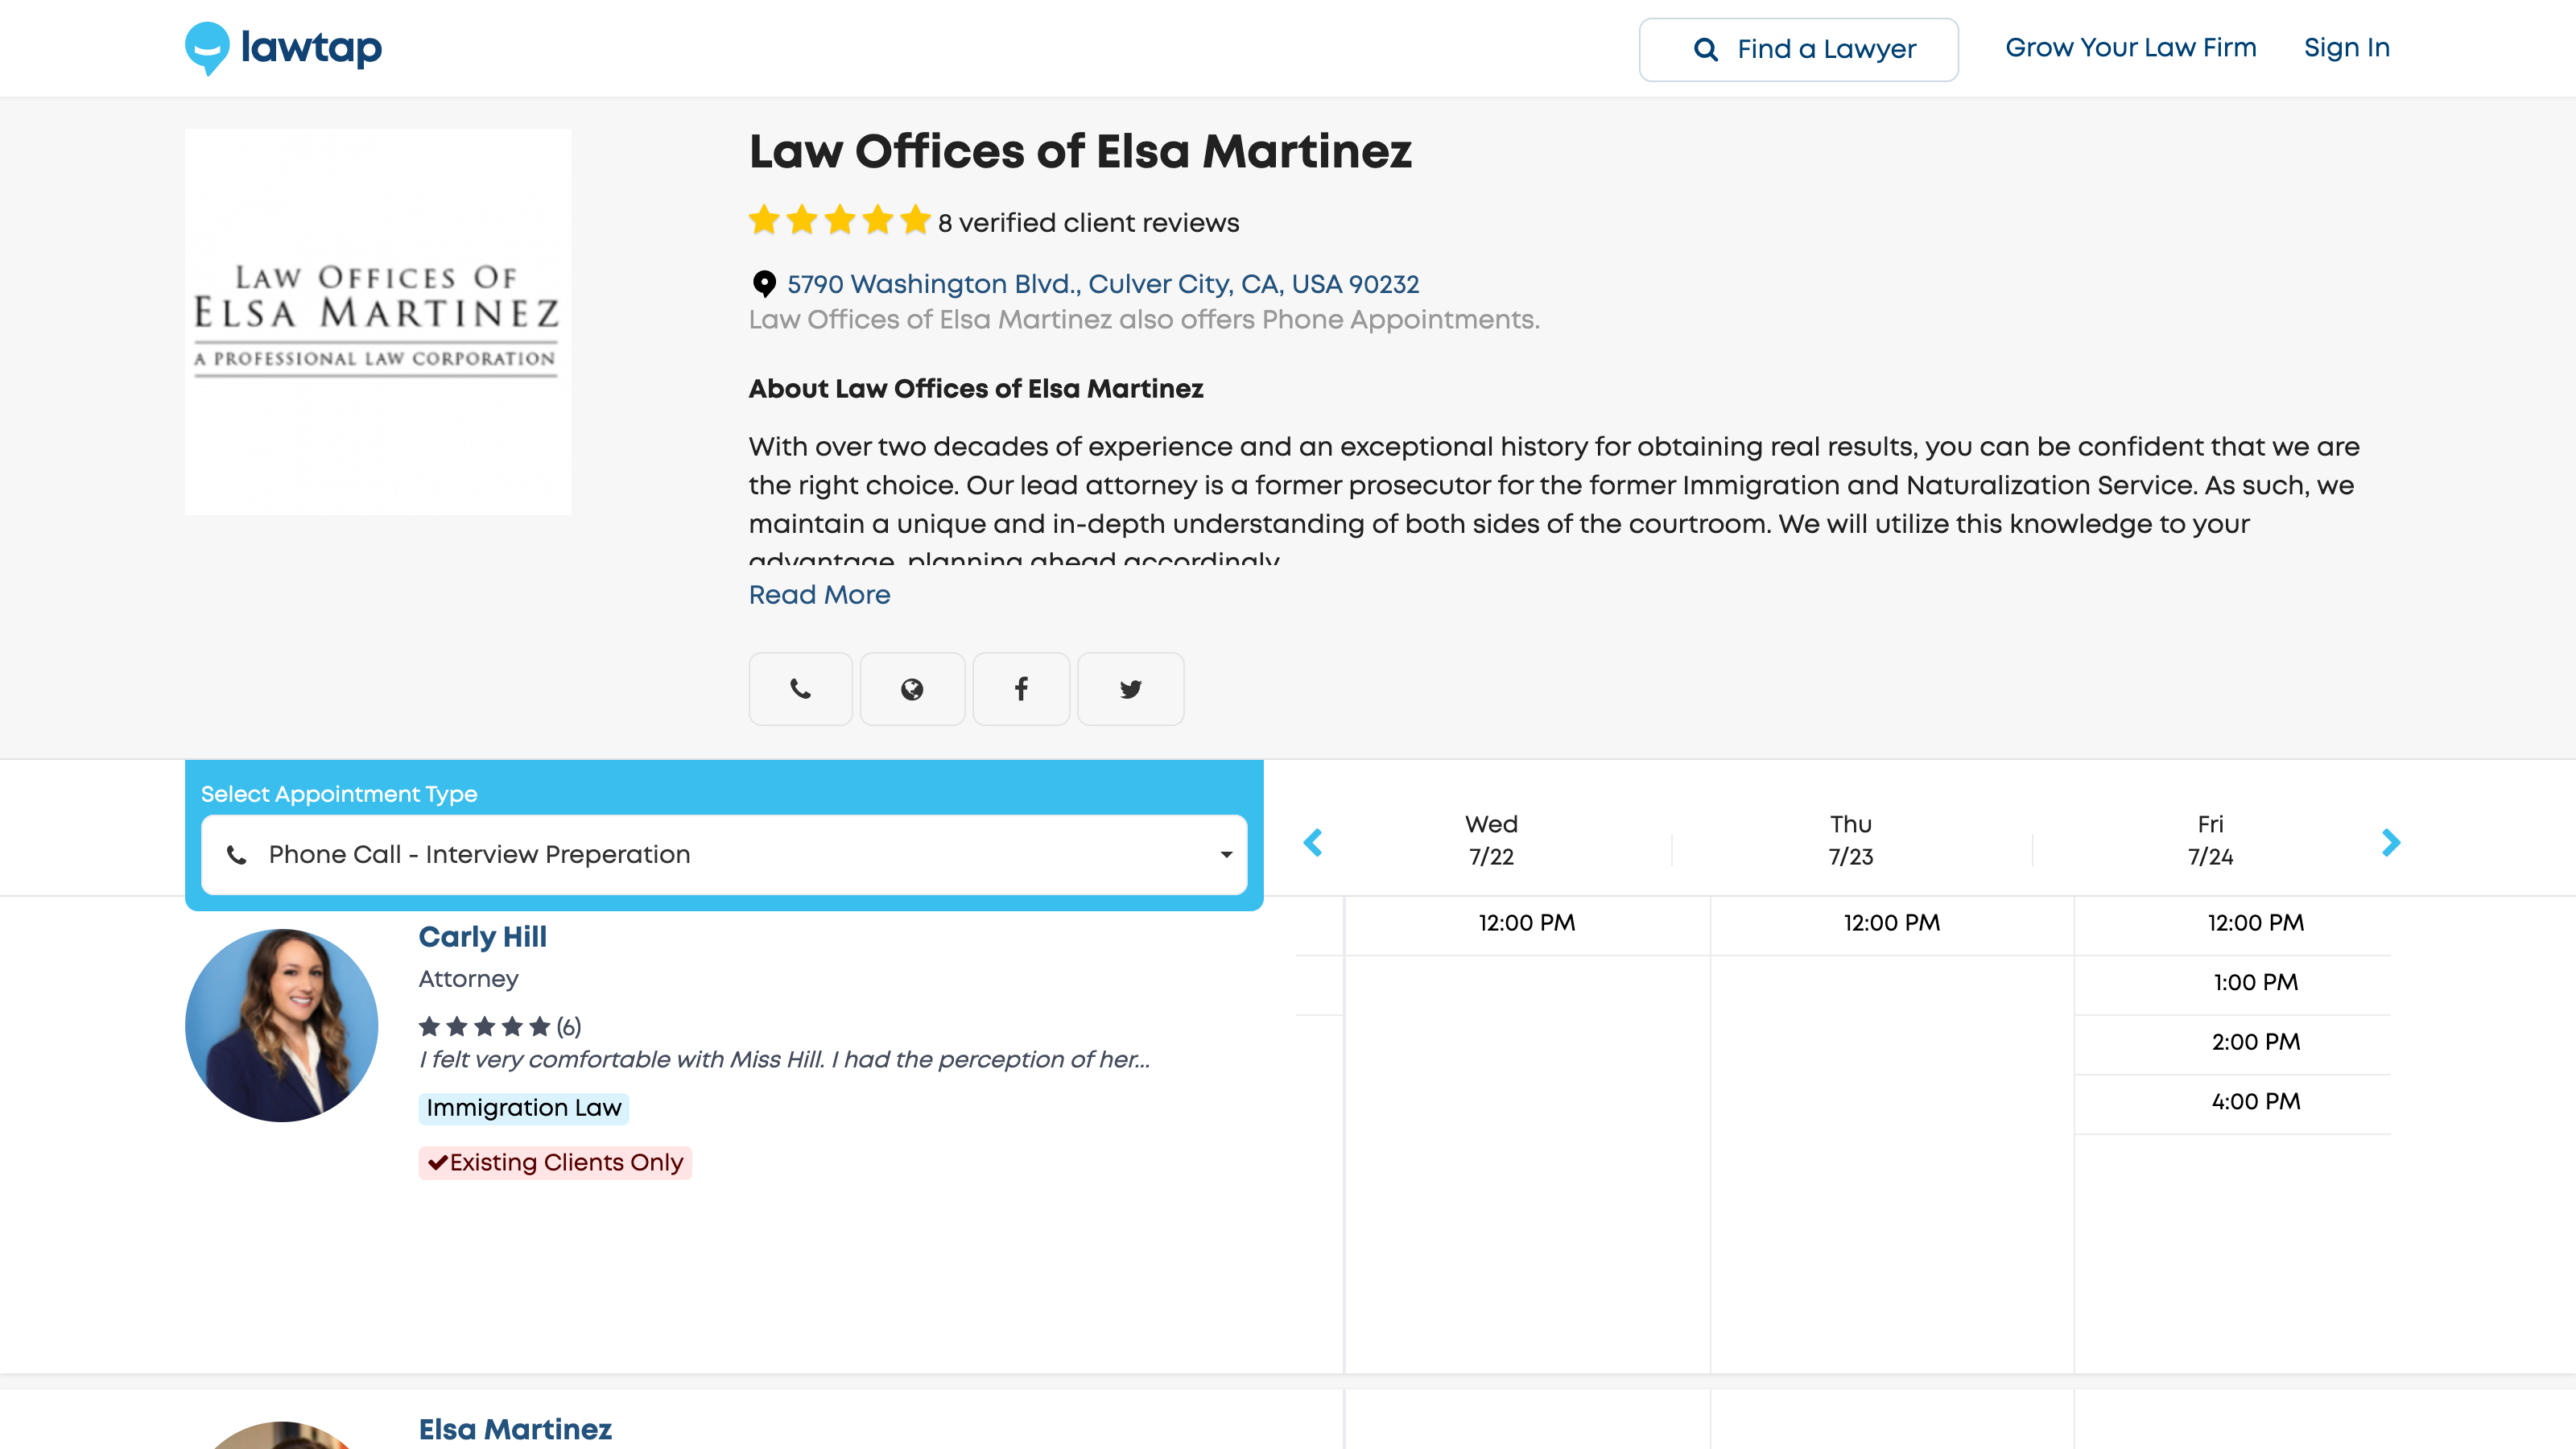This screenshot has width=2576, height=1449.
Task: Open the firm's Twitter profile
Action: click(x=1130, y=689)
